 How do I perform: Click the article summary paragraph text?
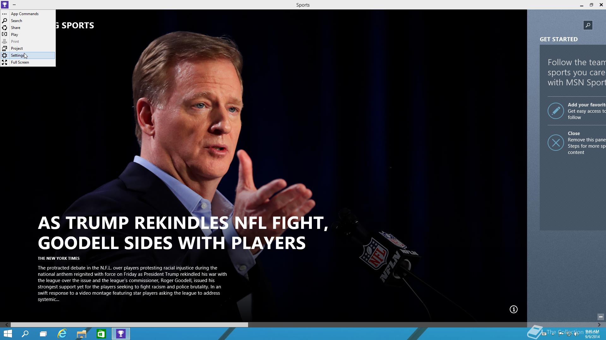click(132, 284)
